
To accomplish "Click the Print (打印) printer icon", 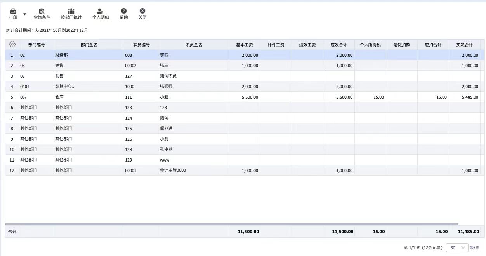I will coord(13,11).
